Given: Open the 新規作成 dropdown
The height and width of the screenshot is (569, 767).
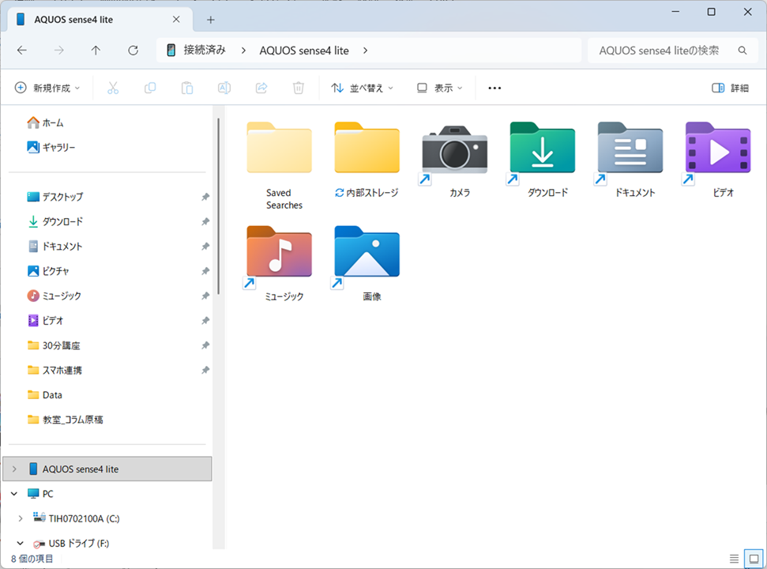Looking at the screenshot, I should (47, 88).
